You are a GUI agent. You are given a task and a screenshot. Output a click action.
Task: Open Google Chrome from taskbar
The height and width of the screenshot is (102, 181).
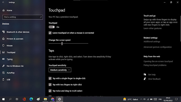coord(53,99)
